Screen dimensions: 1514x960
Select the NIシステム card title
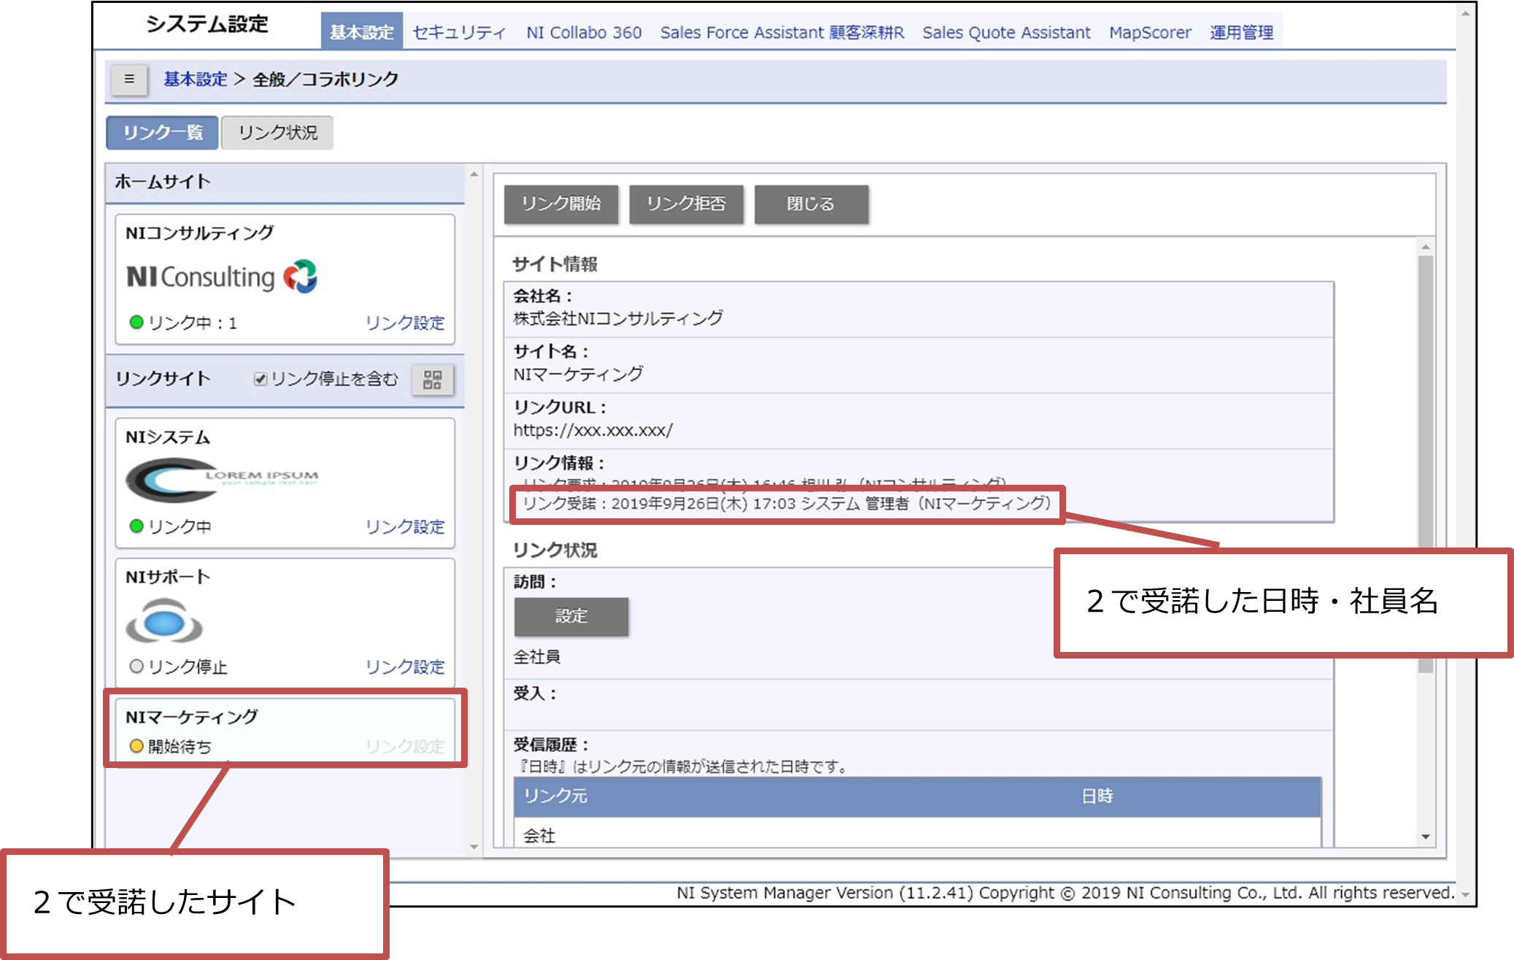168,437
